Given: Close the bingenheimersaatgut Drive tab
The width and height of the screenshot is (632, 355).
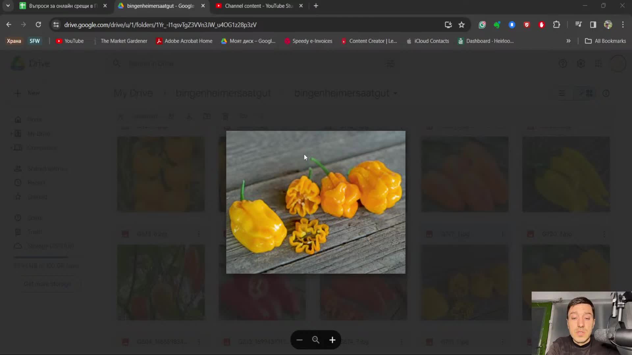Looking at the screenshot, I should [203, 6].
